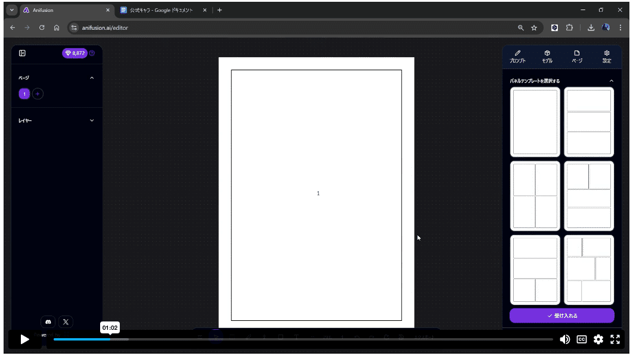
Task: Open the tab search dropdown arrow
Action: click(x=12, y=10)
